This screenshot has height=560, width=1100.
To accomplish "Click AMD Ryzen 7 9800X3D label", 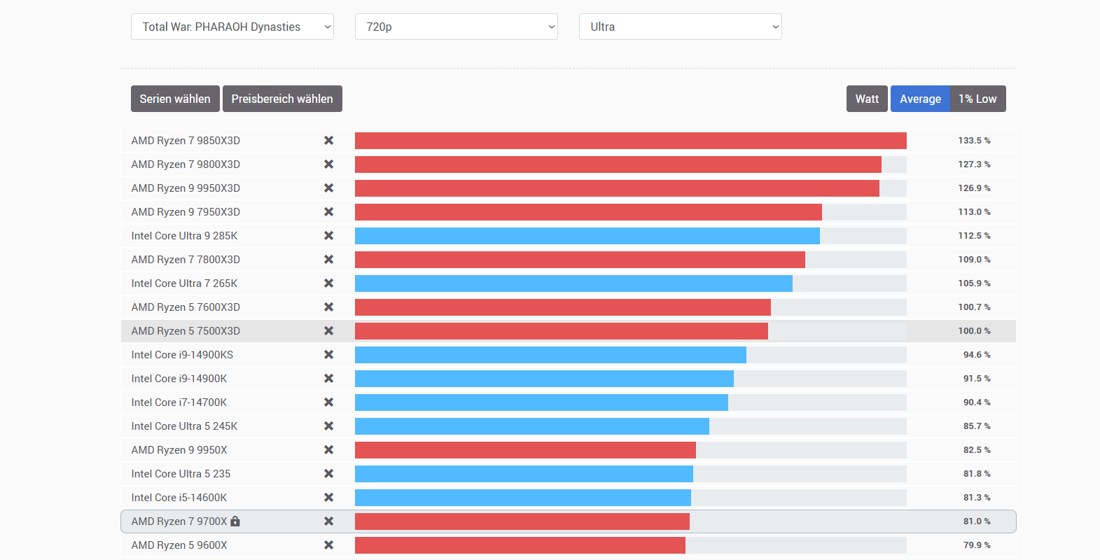I will (x=186, y=164).
